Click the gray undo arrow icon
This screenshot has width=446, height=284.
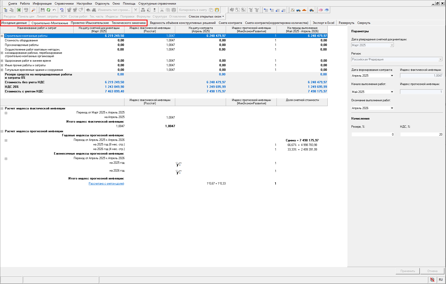click(54, 10)
